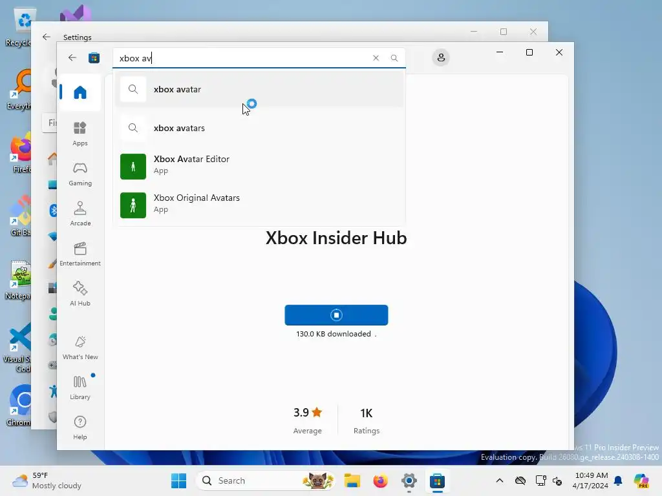Click the '130.0 KB downloaded' status text
This screenshot has height=496, width=662.
pyautogui.click(x=334, y=334)
